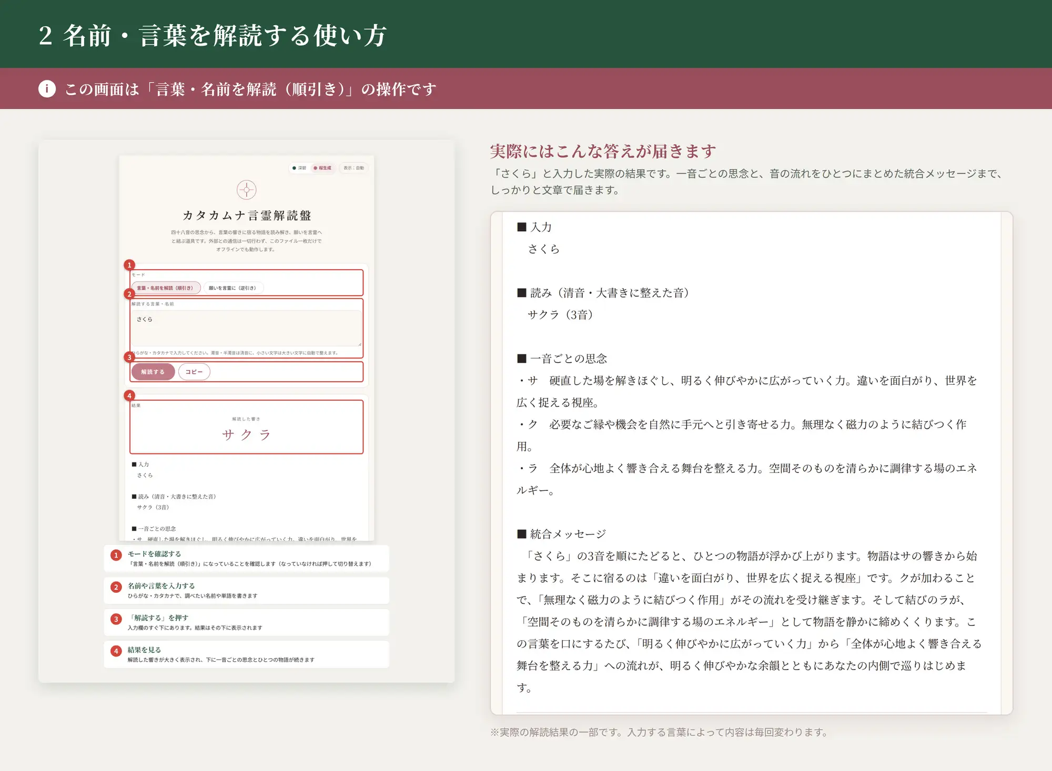Switch theme to 桜生成
The height and width of the screenshot is (771, 1052).
click(322, 168)
